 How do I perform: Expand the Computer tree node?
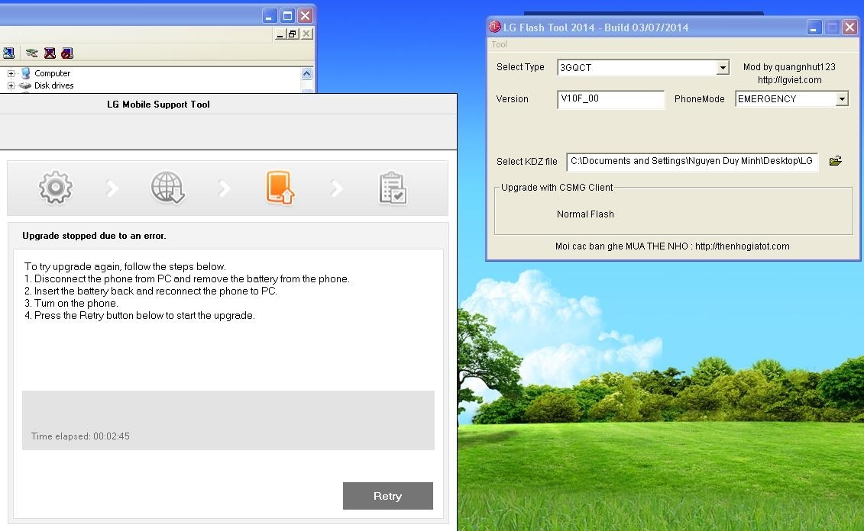[11, 74]
